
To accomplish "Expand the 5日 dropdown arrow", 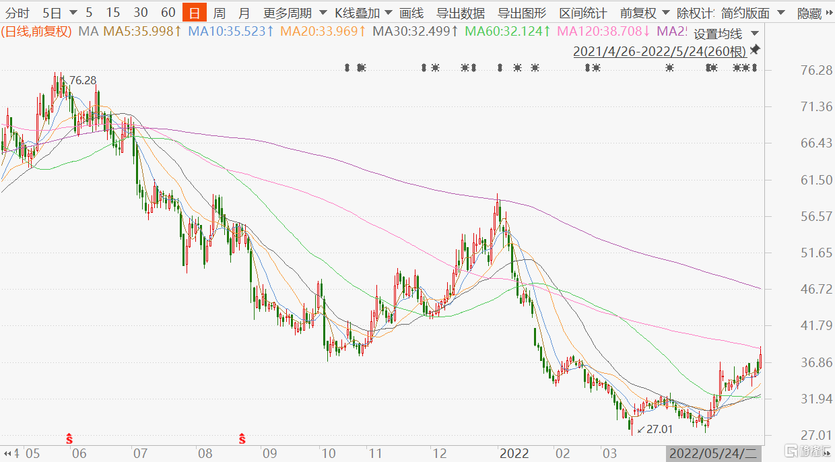I will 73,13.
